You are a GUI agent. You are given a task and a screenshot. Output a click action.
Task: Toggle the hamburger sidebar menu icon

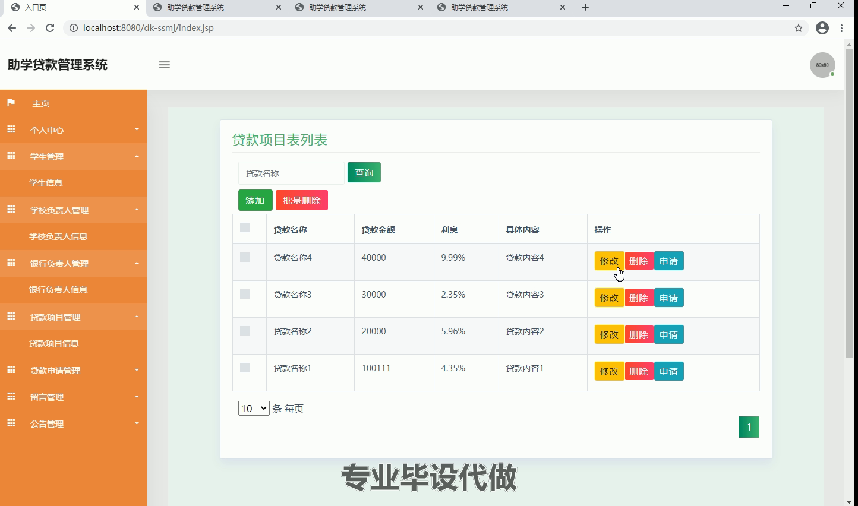(x=165, y=65)
